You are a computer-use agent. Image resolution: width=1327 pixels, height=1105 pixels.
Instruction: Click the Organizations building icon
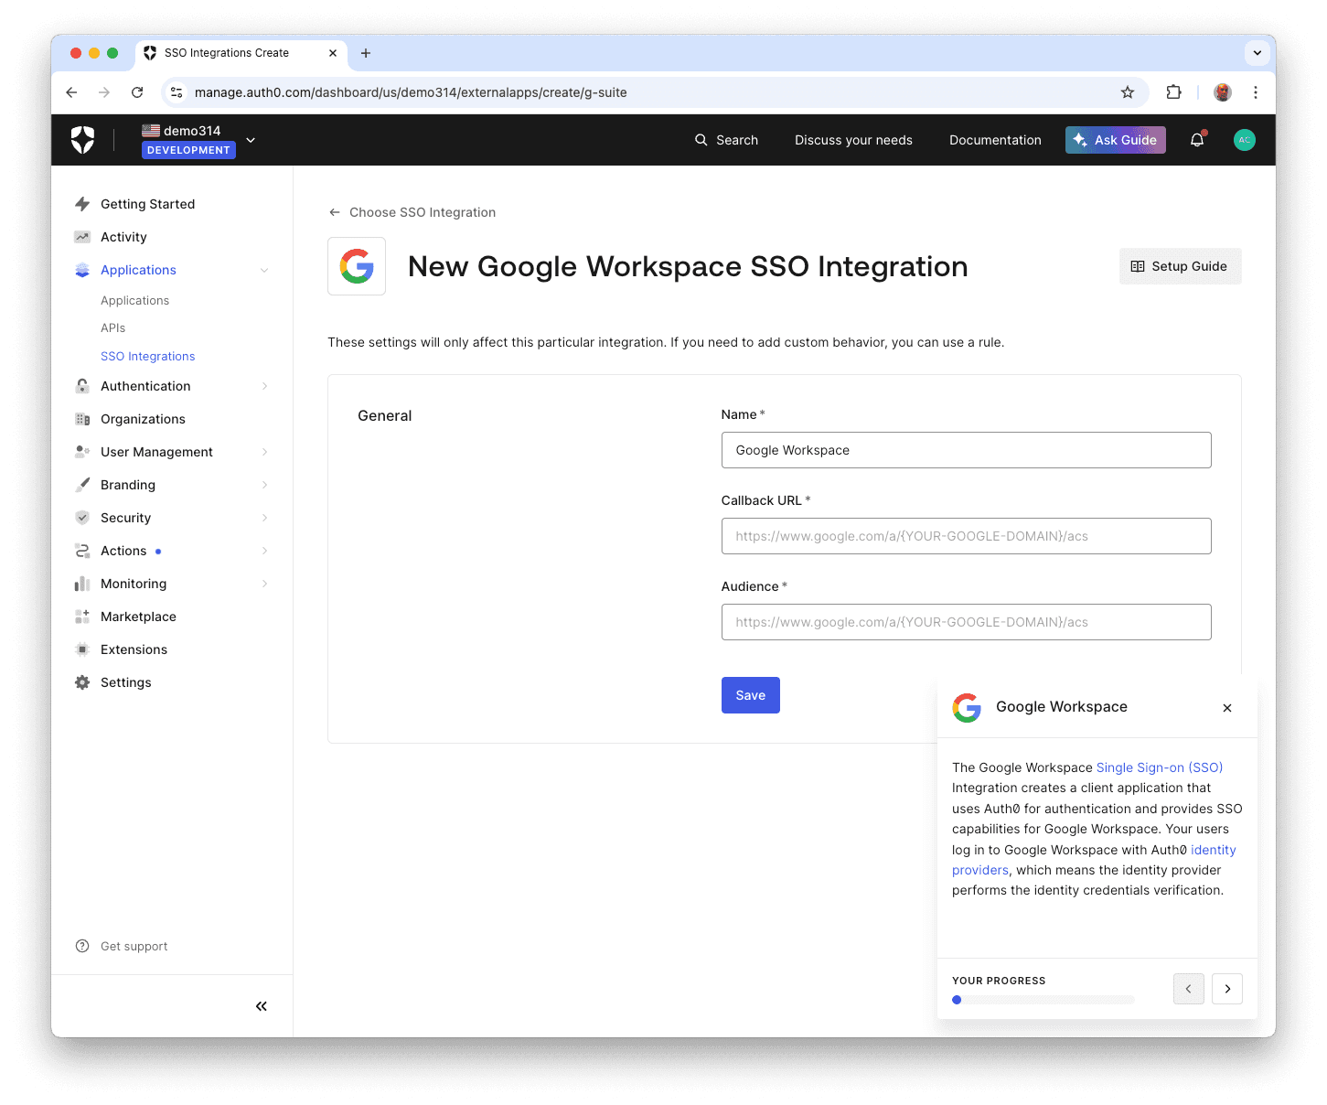82,419
